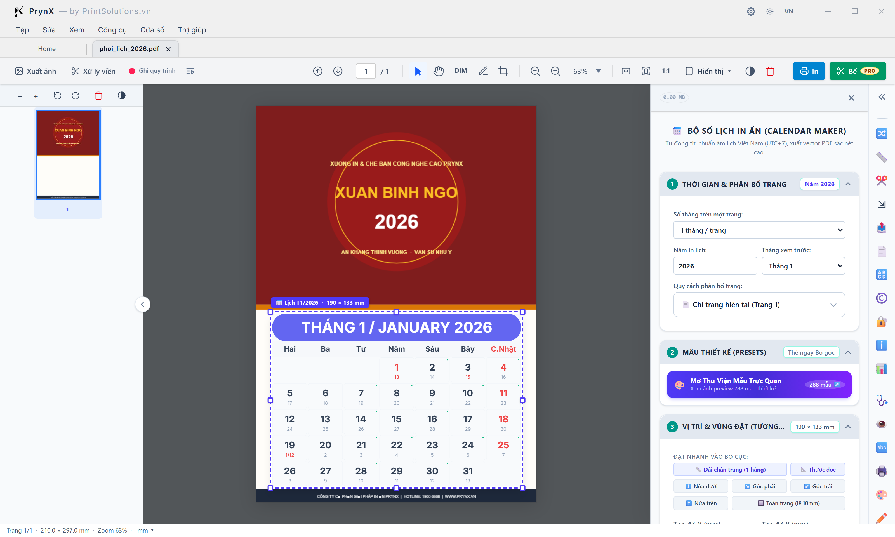895x537 pixels.
Task: Open Mở Thư Viện Mẫu Trực Quan
Action: coord(759,384)
